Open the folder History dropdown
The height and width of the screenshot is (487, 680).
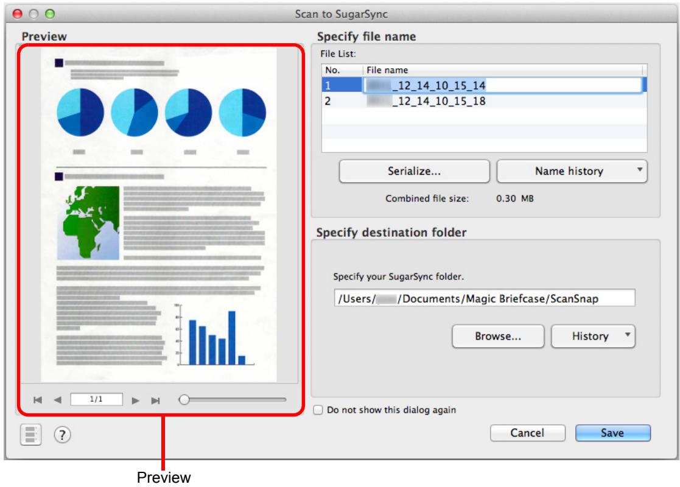(594, 336)
